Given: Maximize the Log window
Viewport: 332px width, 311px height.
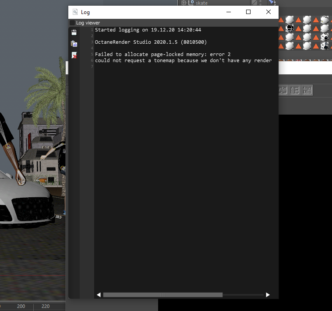Looking at the screenshot, I should click(x=248, y=12).
